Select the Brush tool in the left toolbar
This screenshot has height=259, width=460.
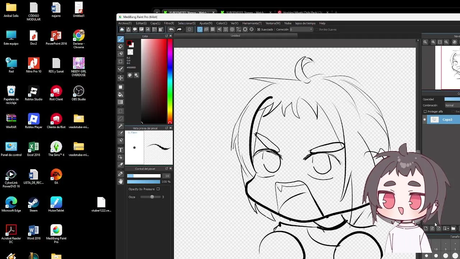point(121,39)
